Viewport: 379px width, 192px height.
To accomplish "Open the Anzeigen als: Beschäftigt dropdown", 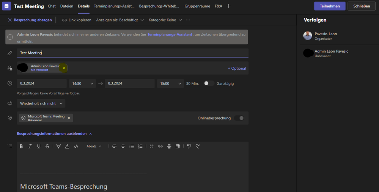I will [120, 20].
